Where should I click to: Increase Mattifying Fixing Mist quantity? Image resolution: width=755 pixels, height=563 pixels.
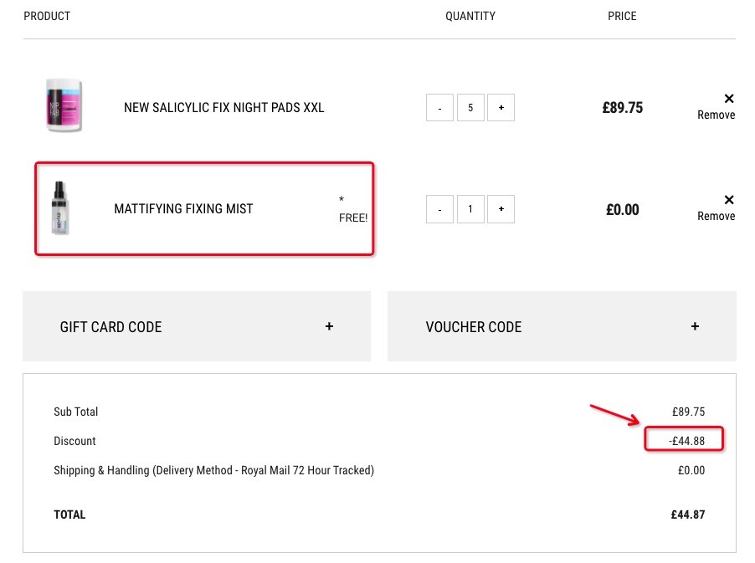(501, 209)
